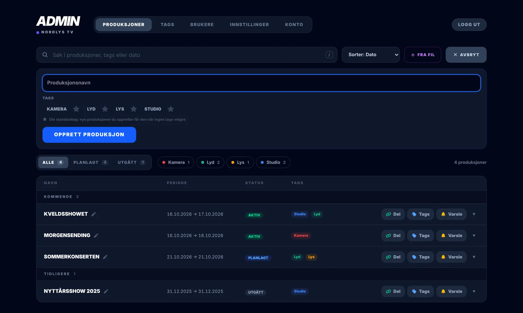Click the OPPRETT PRODUKSJON button
The height and width of the screenshot is (313, 523).
89,135
